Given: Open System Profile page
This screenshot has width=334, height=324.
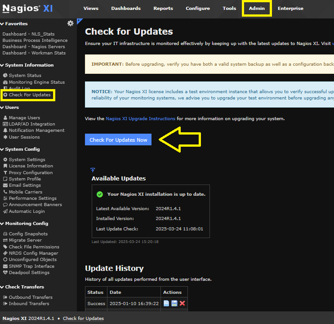Looking at the screenshot, I should tap(25, 179).
